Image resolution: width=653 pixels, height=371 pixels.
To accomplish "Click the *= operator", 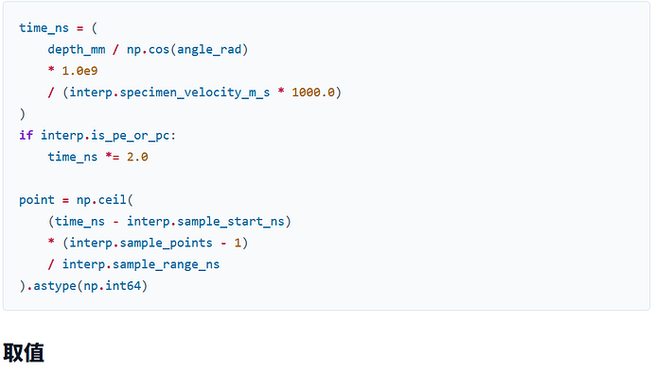I will click(x=112, y=157).
